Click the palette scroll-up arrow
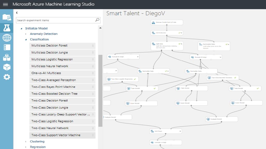 click(101, 28)
